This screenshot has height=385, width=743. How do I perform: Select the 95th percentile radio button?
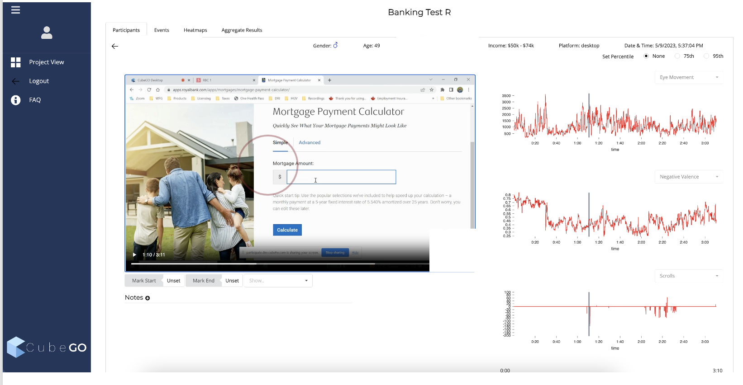(x=706, y=56)
